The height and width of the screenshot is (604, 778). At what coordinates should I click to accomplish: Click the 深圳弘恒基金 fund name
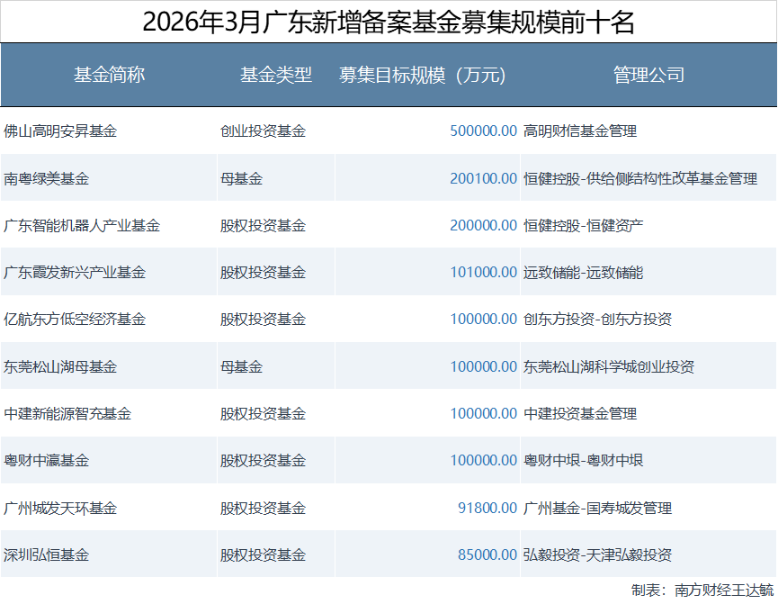(47, 555)
